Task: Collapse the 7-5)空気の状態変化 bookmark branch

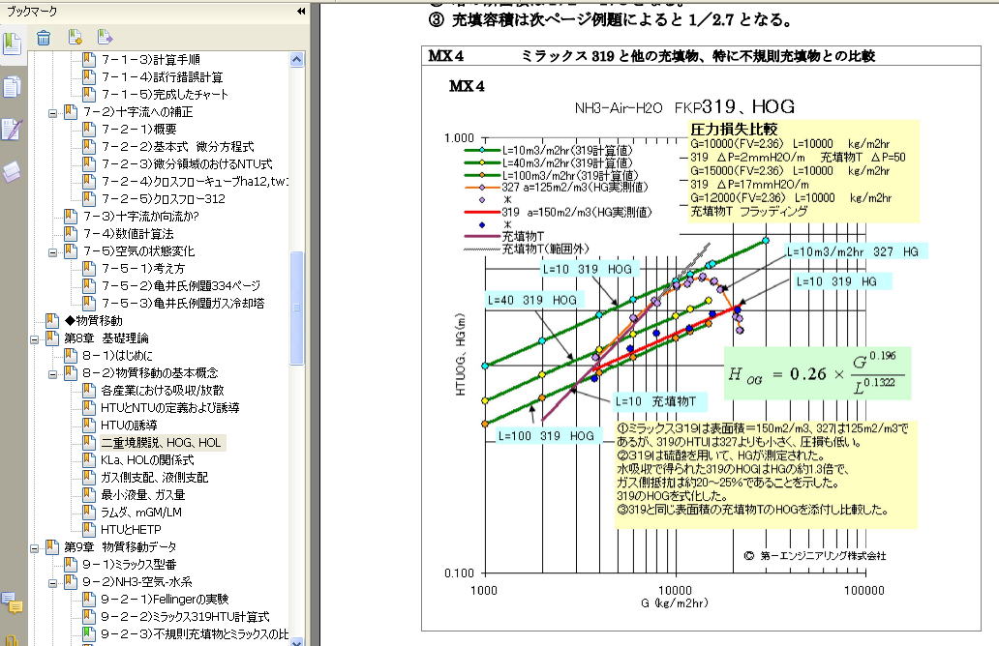Action: tap(53, 252)
